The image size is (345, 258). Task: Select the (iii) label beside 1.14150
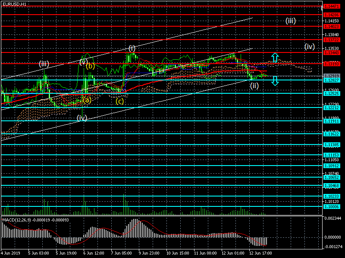[290, 21]
